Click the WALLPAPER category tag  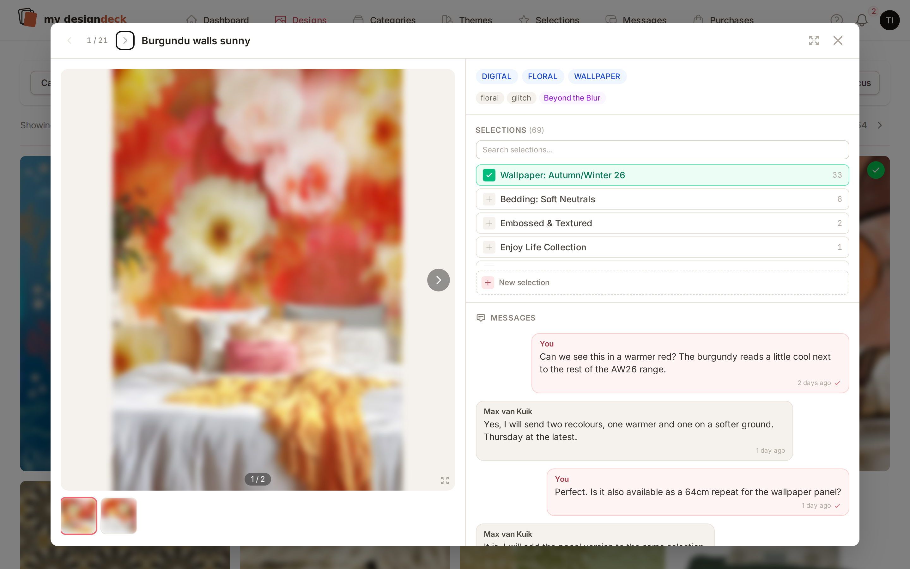click(597, 76)
